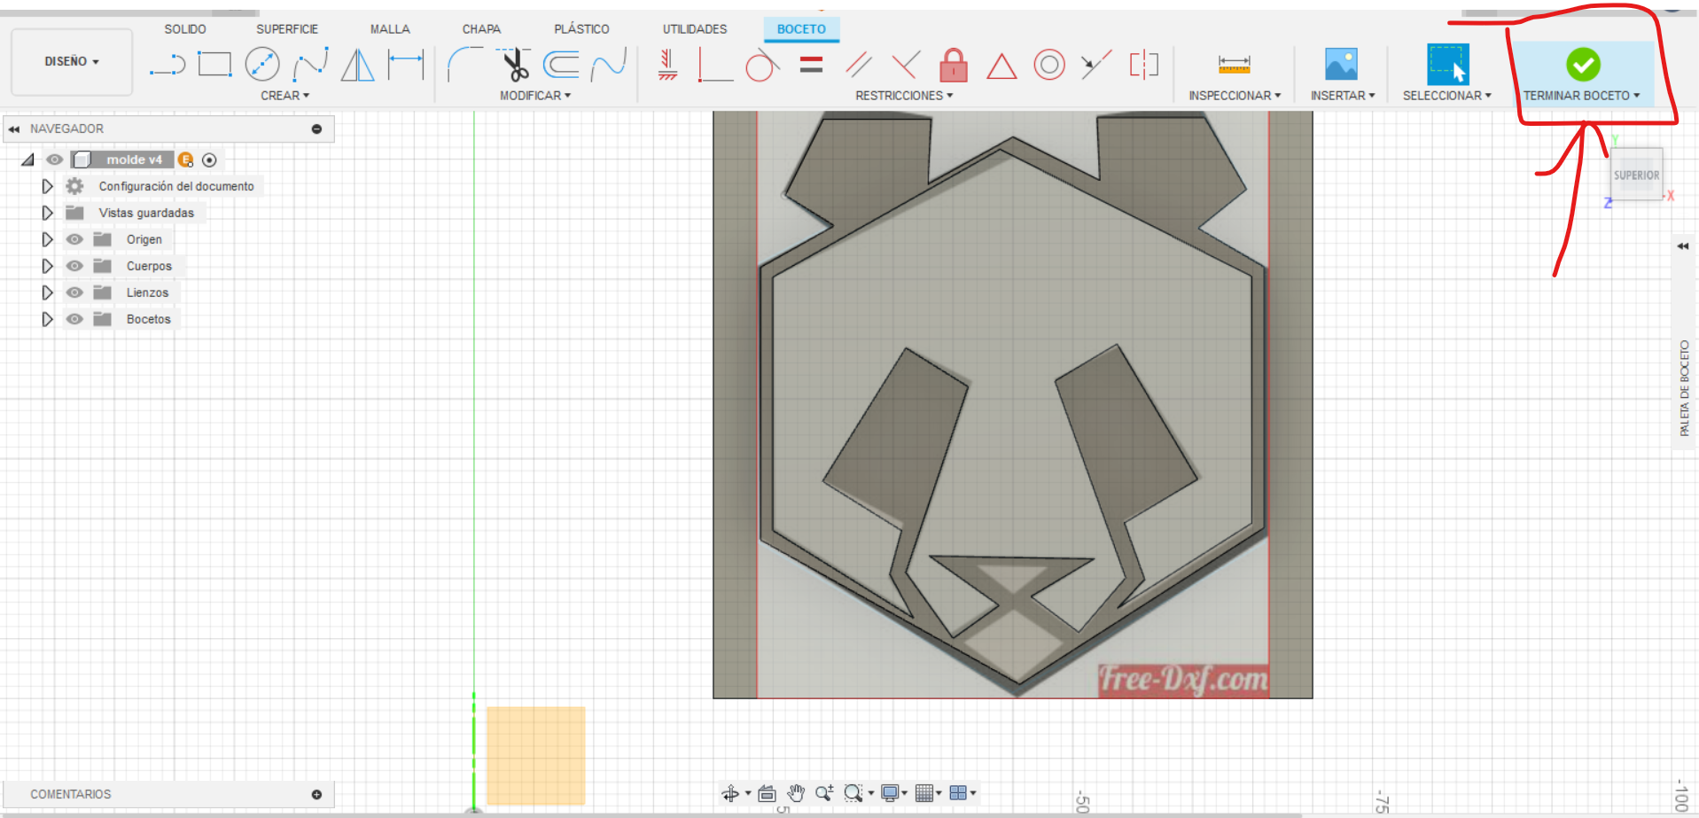Expand Vistas guardadas node

tap(47, 213)
